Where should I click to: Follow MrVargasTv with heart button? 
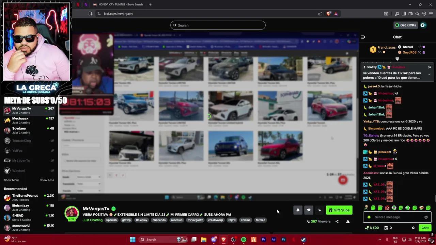click(x=309, y=210)
